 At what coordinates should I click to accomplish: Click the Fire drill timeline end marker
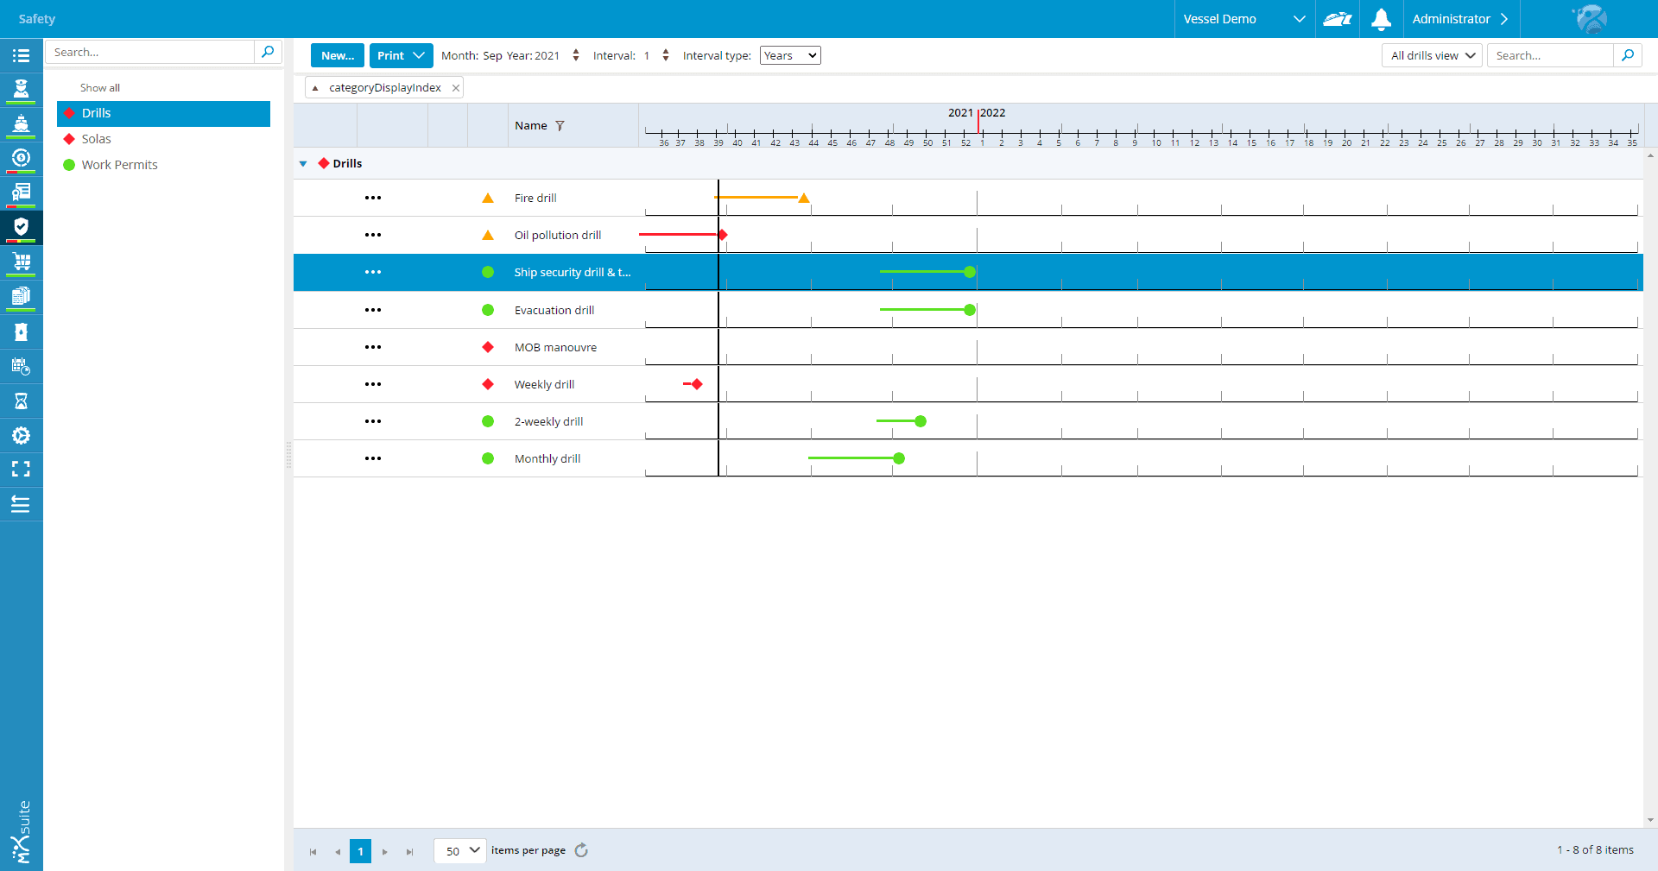[x=804, y=199]
